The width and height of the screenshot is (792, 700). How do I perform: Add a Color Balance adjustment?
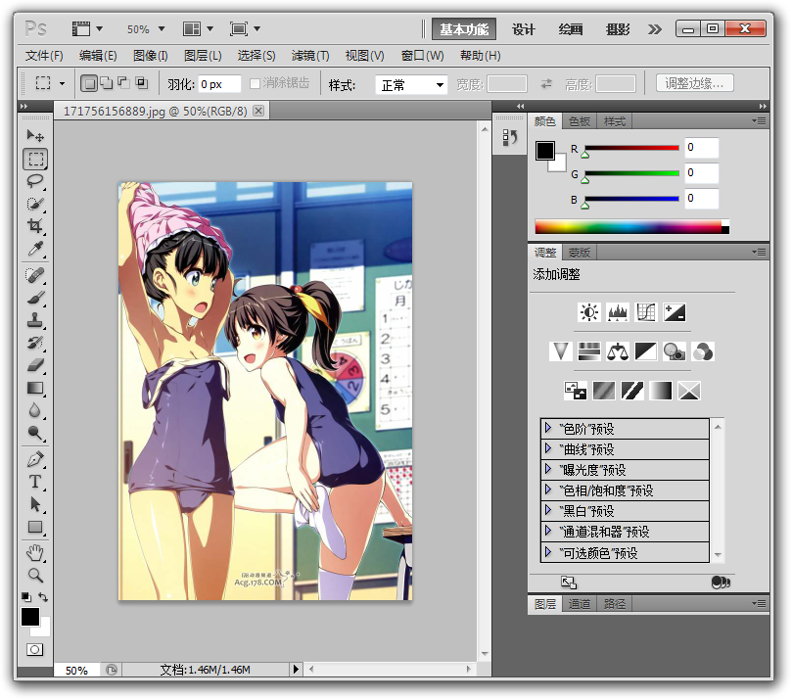pos(618,351)
